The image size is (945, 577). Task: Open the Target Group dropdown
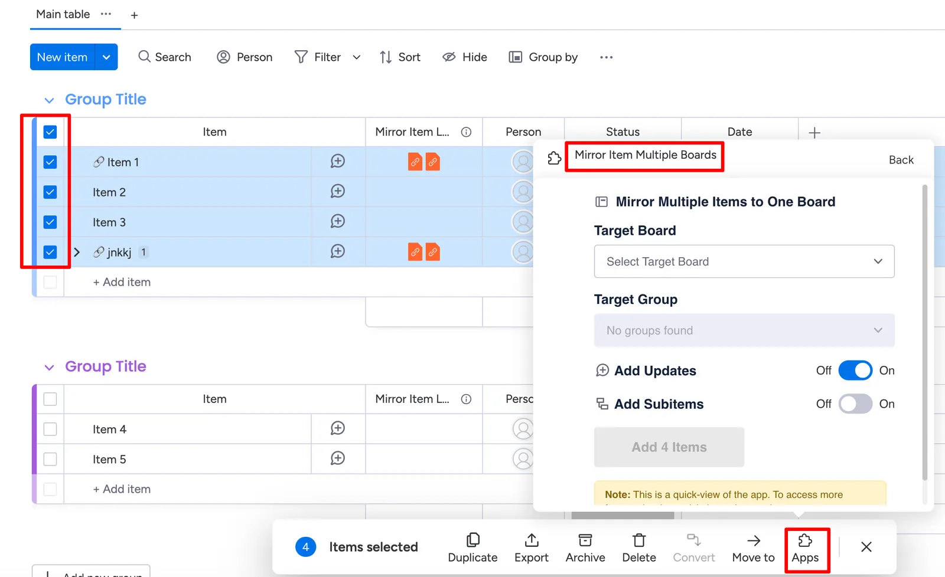[744, 330]
